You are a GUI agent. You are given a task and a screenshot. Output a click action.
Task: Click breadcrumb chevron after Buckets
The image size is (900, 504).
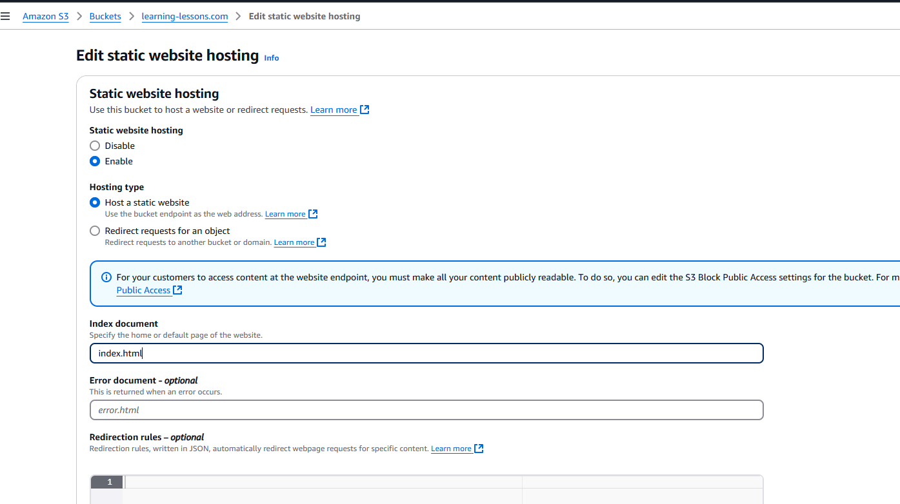[132, 16]
